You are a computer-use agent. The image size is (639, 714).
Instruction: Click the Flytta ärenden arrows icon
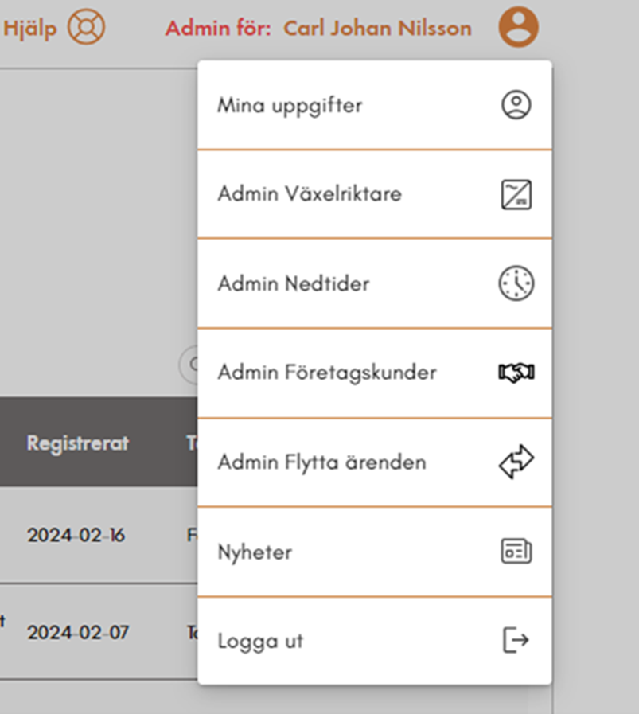pos(516,462)
